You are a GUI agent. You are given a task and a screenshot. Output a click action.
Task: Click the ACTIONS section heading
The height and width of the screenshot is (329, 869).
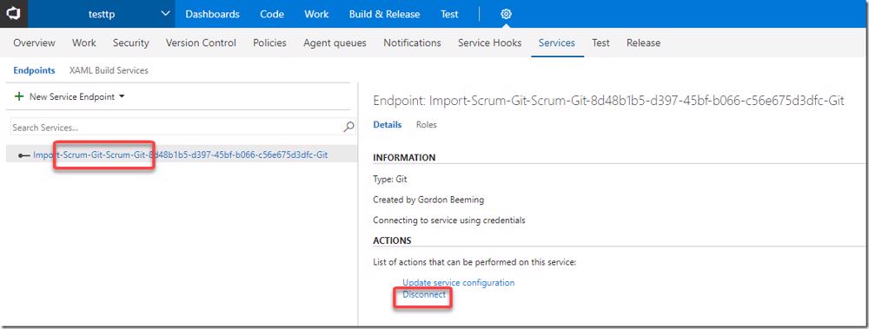click(x=392, y=241)
